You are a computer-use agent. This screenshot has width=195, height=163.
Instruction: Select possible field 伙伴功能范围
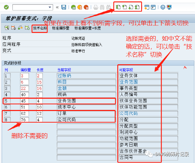pos(149,107)
